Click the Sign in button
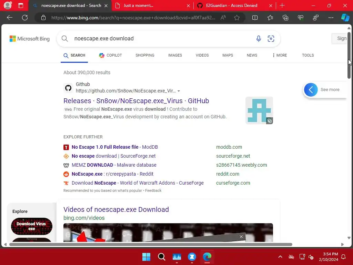353x265 pixels. 339,39
